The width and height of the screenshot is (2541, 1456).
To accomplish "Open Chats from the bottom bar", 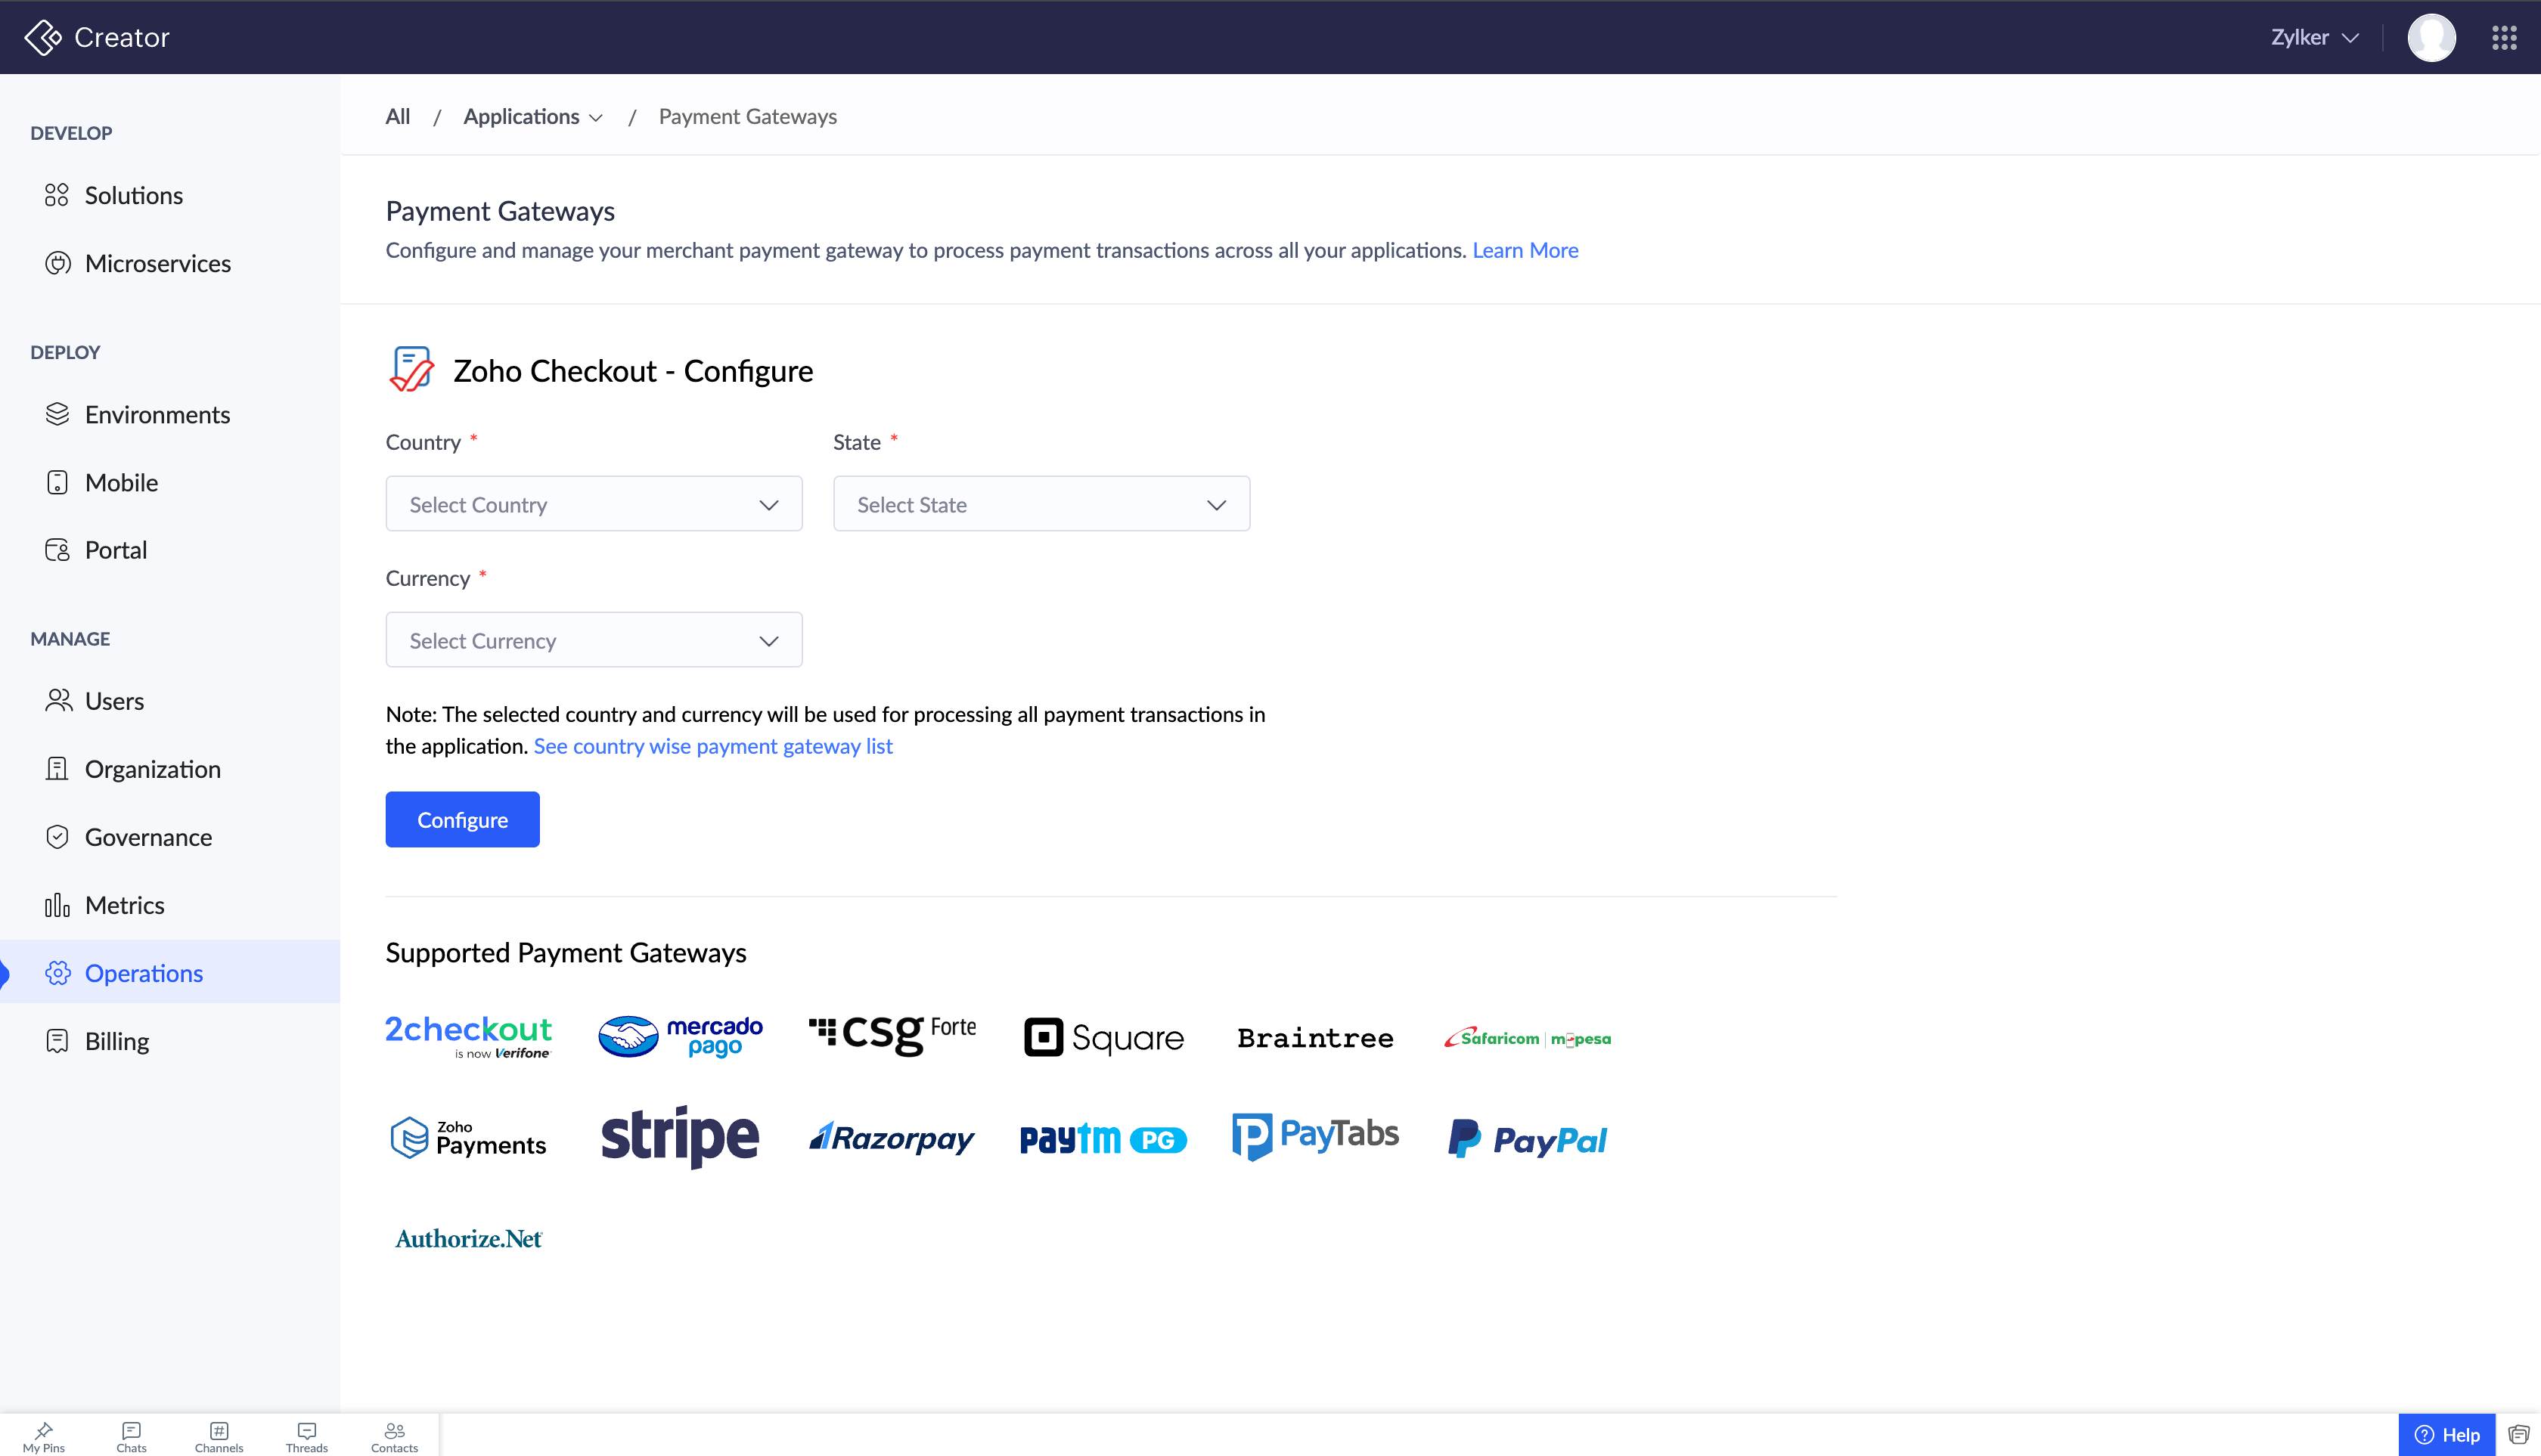I will coord(131,1436).
